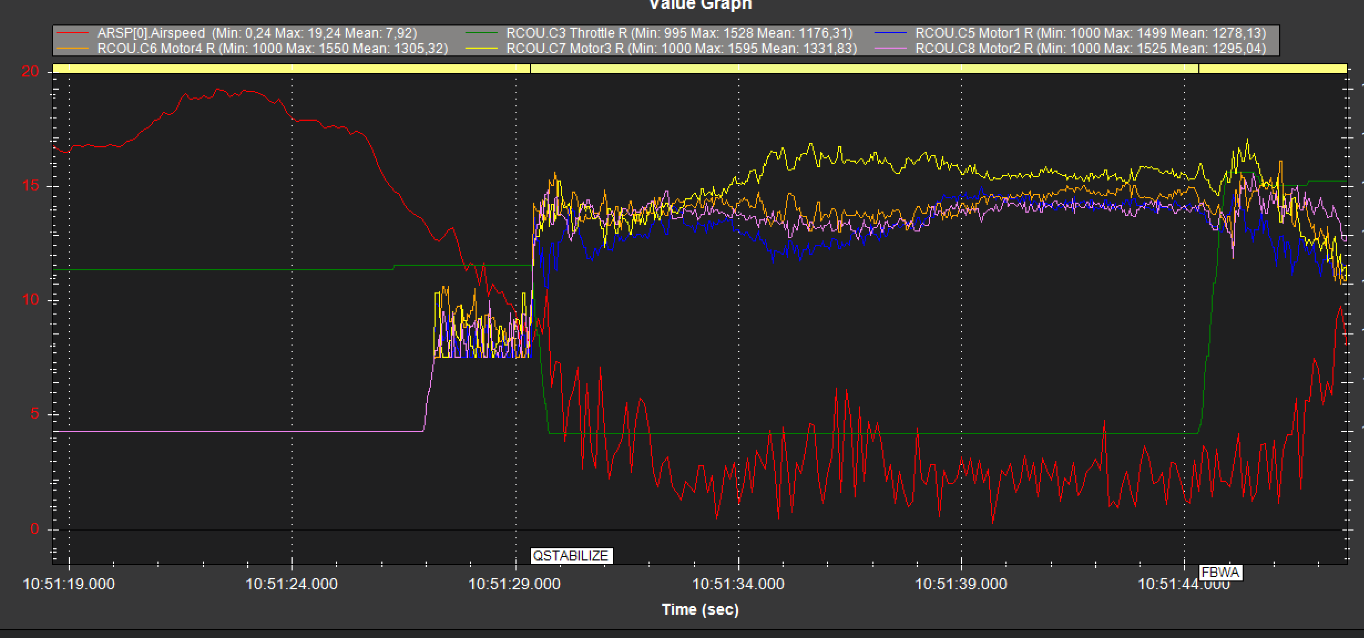Click the blue Motor1 line swatch in legend

[x=891, y=33]
